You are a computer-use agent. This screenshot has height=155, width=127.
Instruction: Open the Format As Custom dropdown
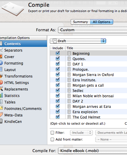tap(93, 30)
